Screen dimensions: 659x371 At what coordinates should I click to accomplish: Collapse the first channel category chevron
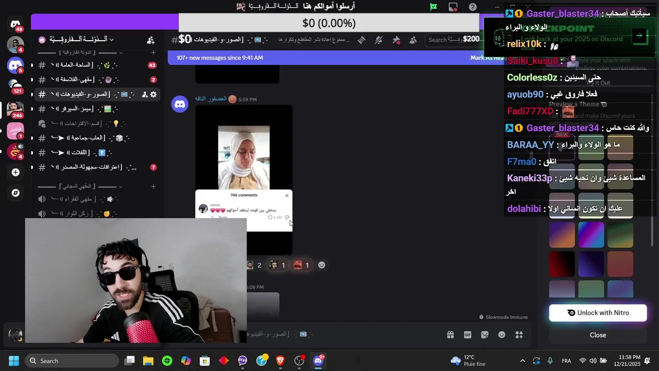point(121,53)
